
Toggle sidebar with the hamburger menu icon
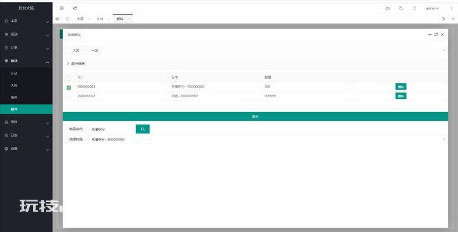click(62, 8)
